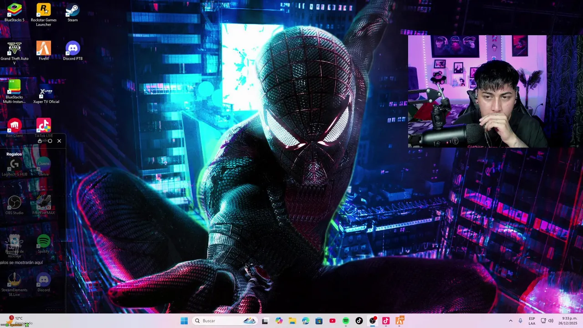Select the Riot Client desktop icon
583x328 pixels.
click(15, 128)
